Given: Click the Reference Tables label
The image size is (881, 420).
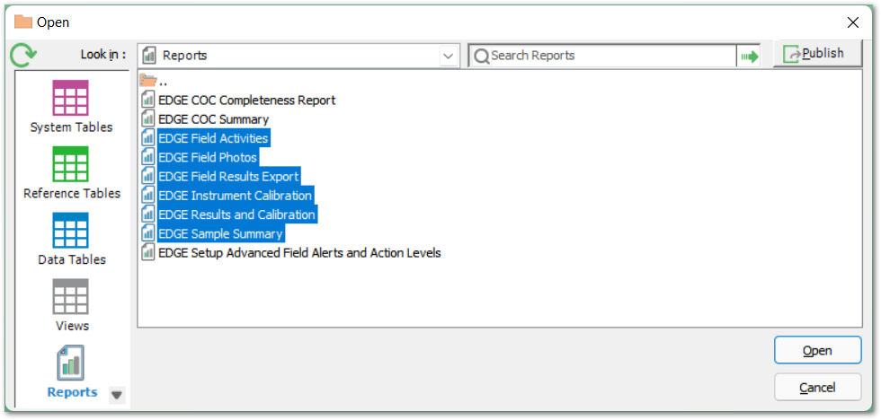Looking at the screenshot, I should pos(72,194).
